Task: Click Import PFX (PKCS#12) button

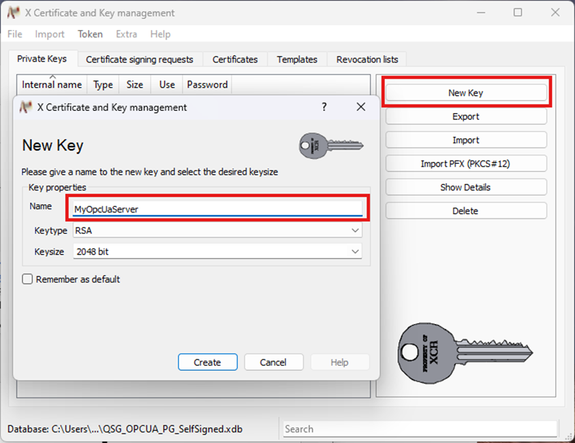Action: point(466,164)
